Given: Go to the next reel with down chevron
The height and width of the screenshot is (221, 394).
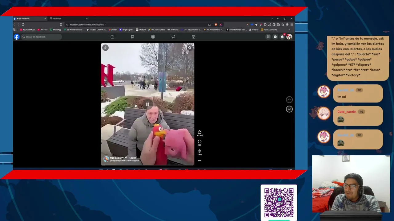Looking at the screenshot, I should pyautogui.click(x=289, y=109).
